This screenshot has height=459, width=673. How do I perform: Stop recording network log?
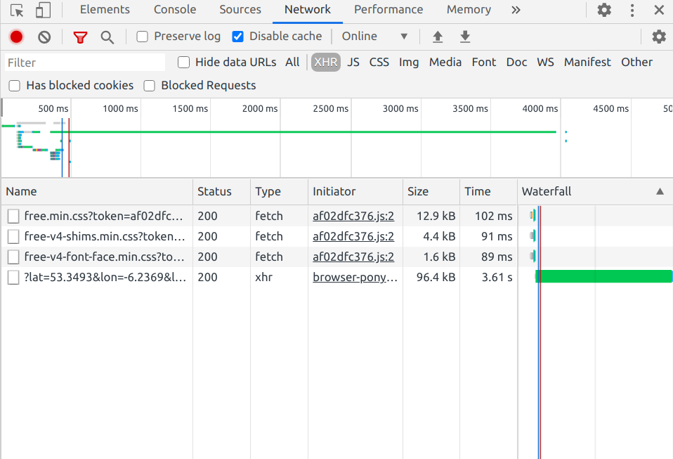(17, 37)
